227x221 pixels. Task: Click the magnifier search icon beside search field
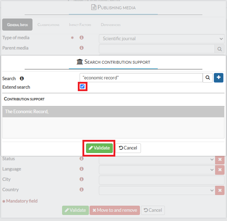208,78
